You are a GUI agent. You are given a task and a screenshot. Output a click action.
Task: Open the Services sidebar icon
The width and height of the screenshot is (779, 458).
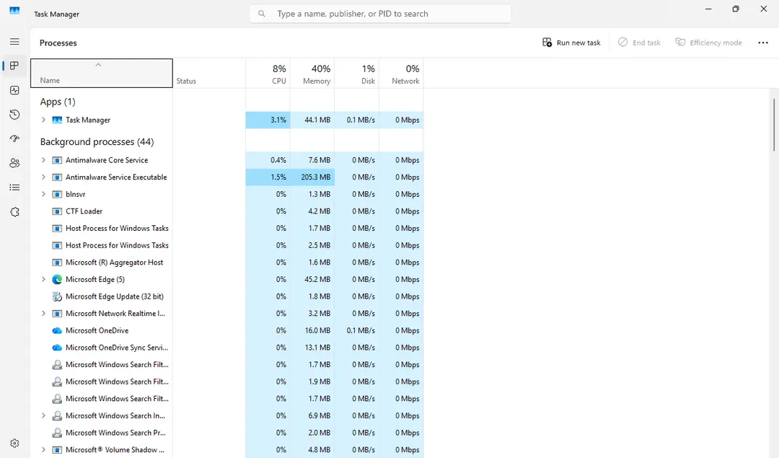(14, 212)
